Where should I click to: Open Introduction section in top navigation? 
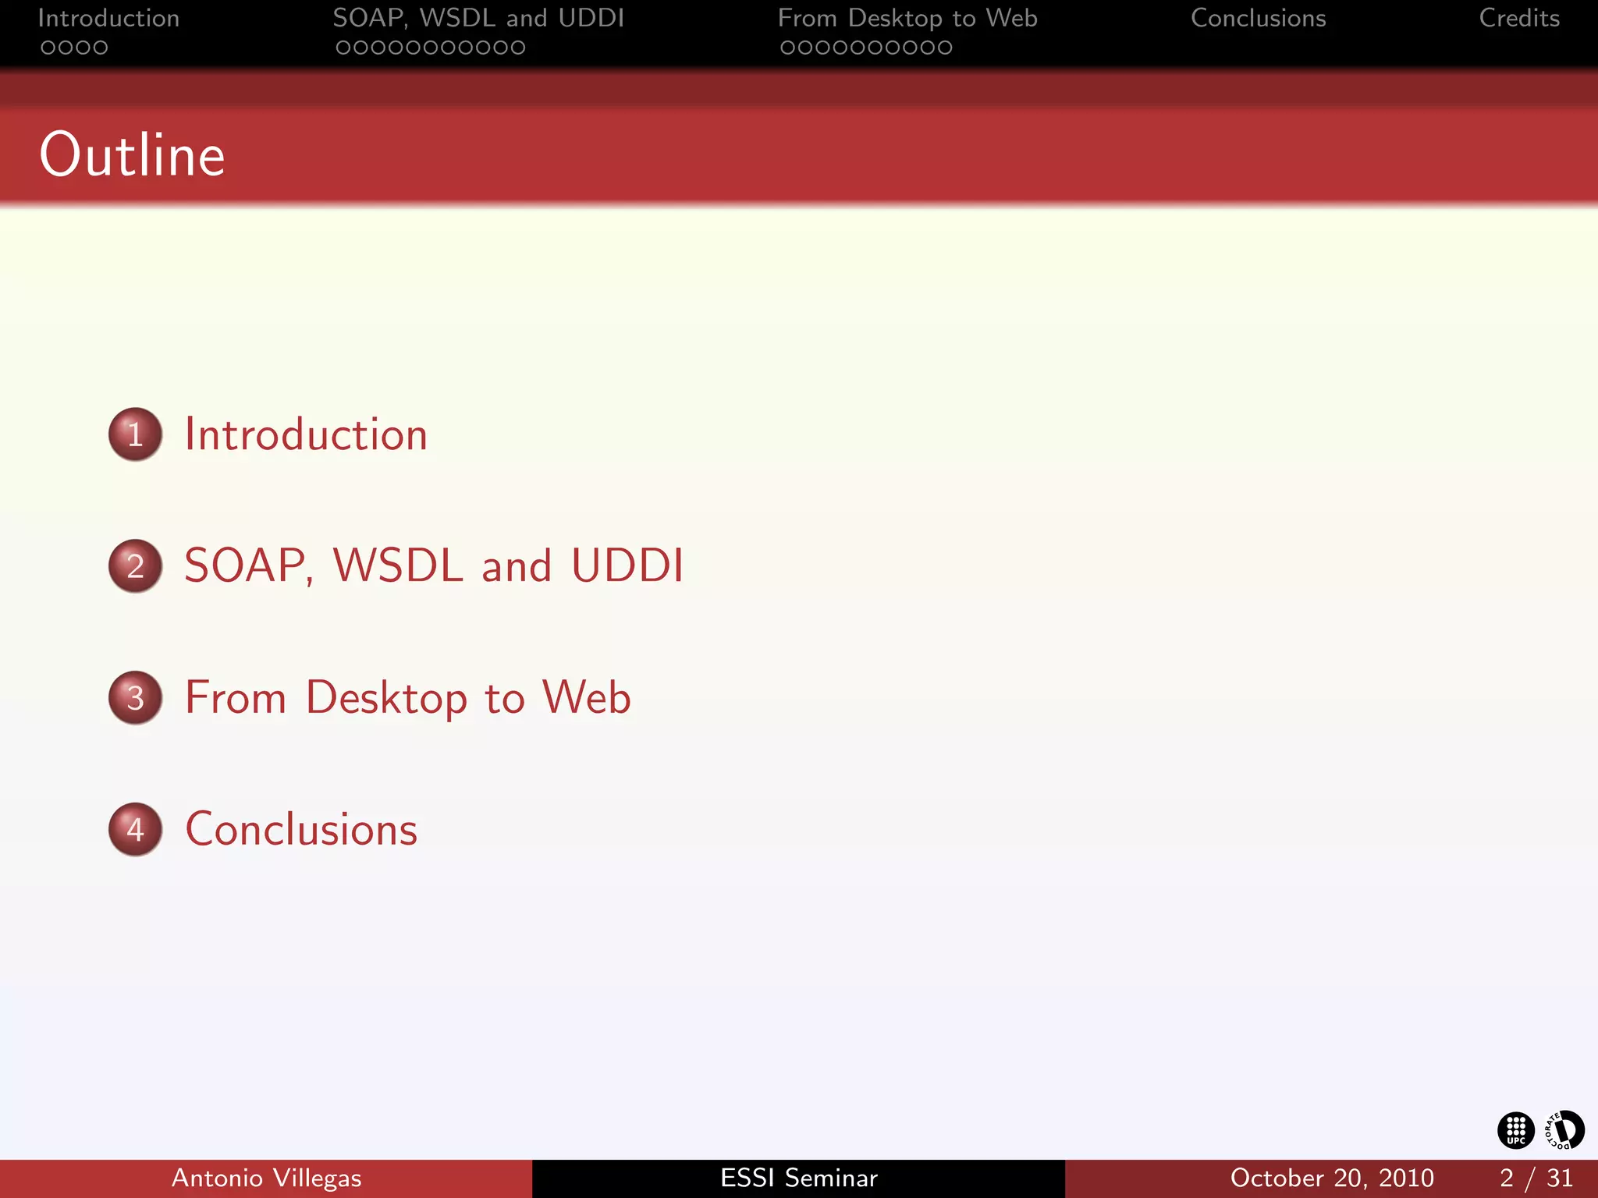[x=108, y=18]
